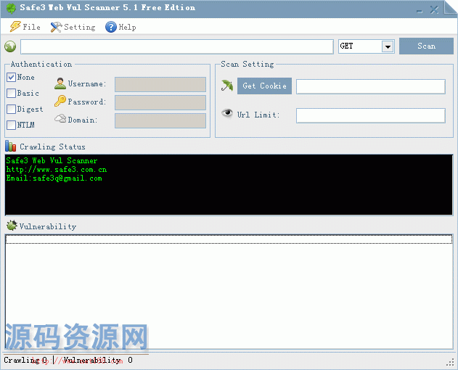Click the resize grip in status bar
This screenshot has width=458, height=370.
[450, 362]
